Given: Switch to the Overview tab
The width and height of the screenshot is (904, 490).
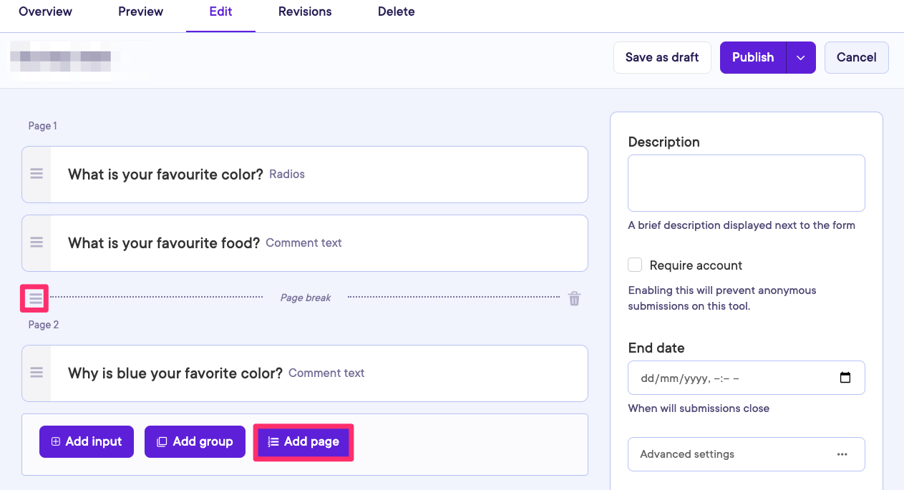Looking at the screenshot, I should [45, 11].
